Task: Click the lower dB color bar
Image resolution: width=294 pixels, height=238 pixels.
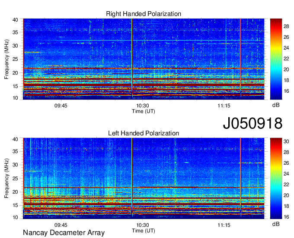Action: [x=276, y=178]
